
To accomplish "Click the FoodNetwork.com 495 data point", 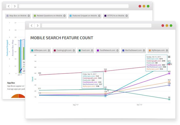I will pyautogui.click(x=169, y=74).
